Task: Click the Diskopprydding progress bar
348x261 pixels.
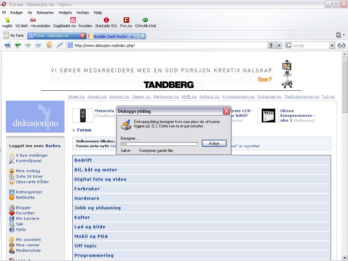Action: 159,144
